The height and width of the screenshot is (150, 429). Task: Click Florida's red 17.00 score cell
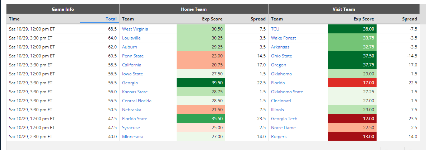[353, 83]
